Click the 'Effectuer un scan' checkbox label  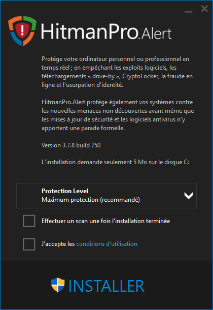tap(105, 221)
